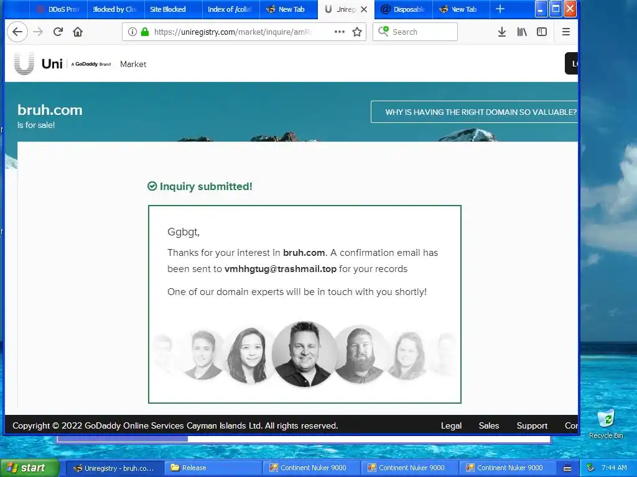Switch to the first New Tab tab
The image size is (637, 477).
(x=289, y=9)
